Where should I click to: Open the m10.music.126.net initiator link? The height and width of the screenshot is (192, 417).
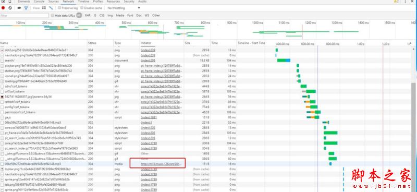pos(161,164)
